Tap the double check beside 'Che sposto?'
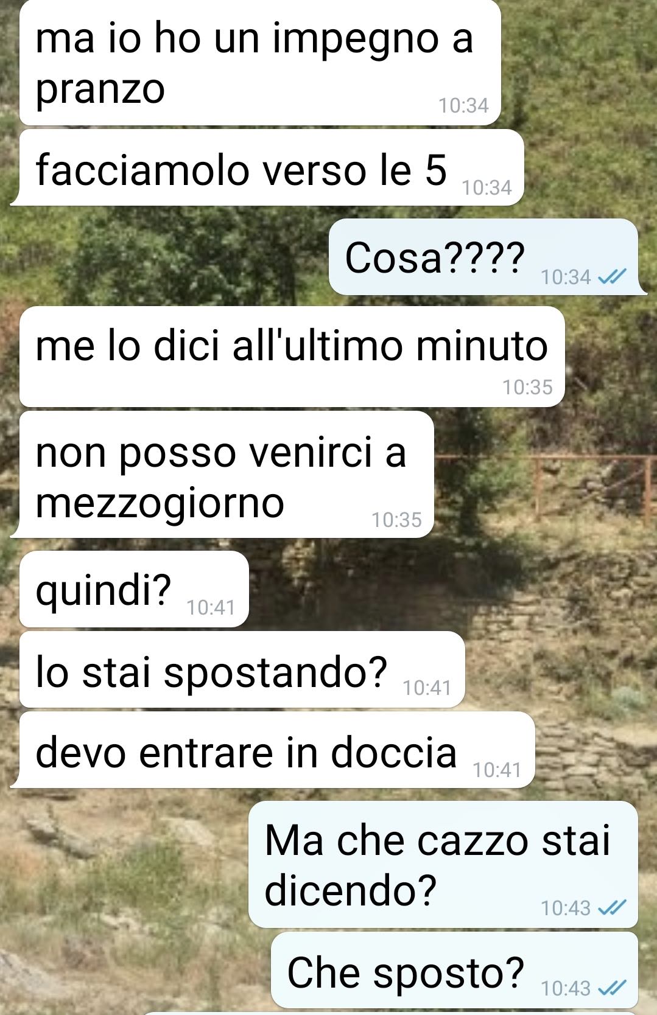This screenshot has width=657, height=1015. (x=612, y=988)
